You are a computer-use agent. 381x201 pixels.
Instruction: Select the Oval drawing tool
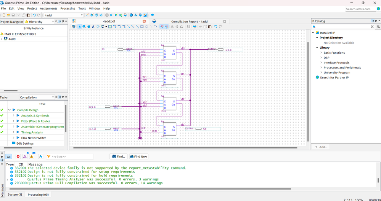[x=146, y=27]
